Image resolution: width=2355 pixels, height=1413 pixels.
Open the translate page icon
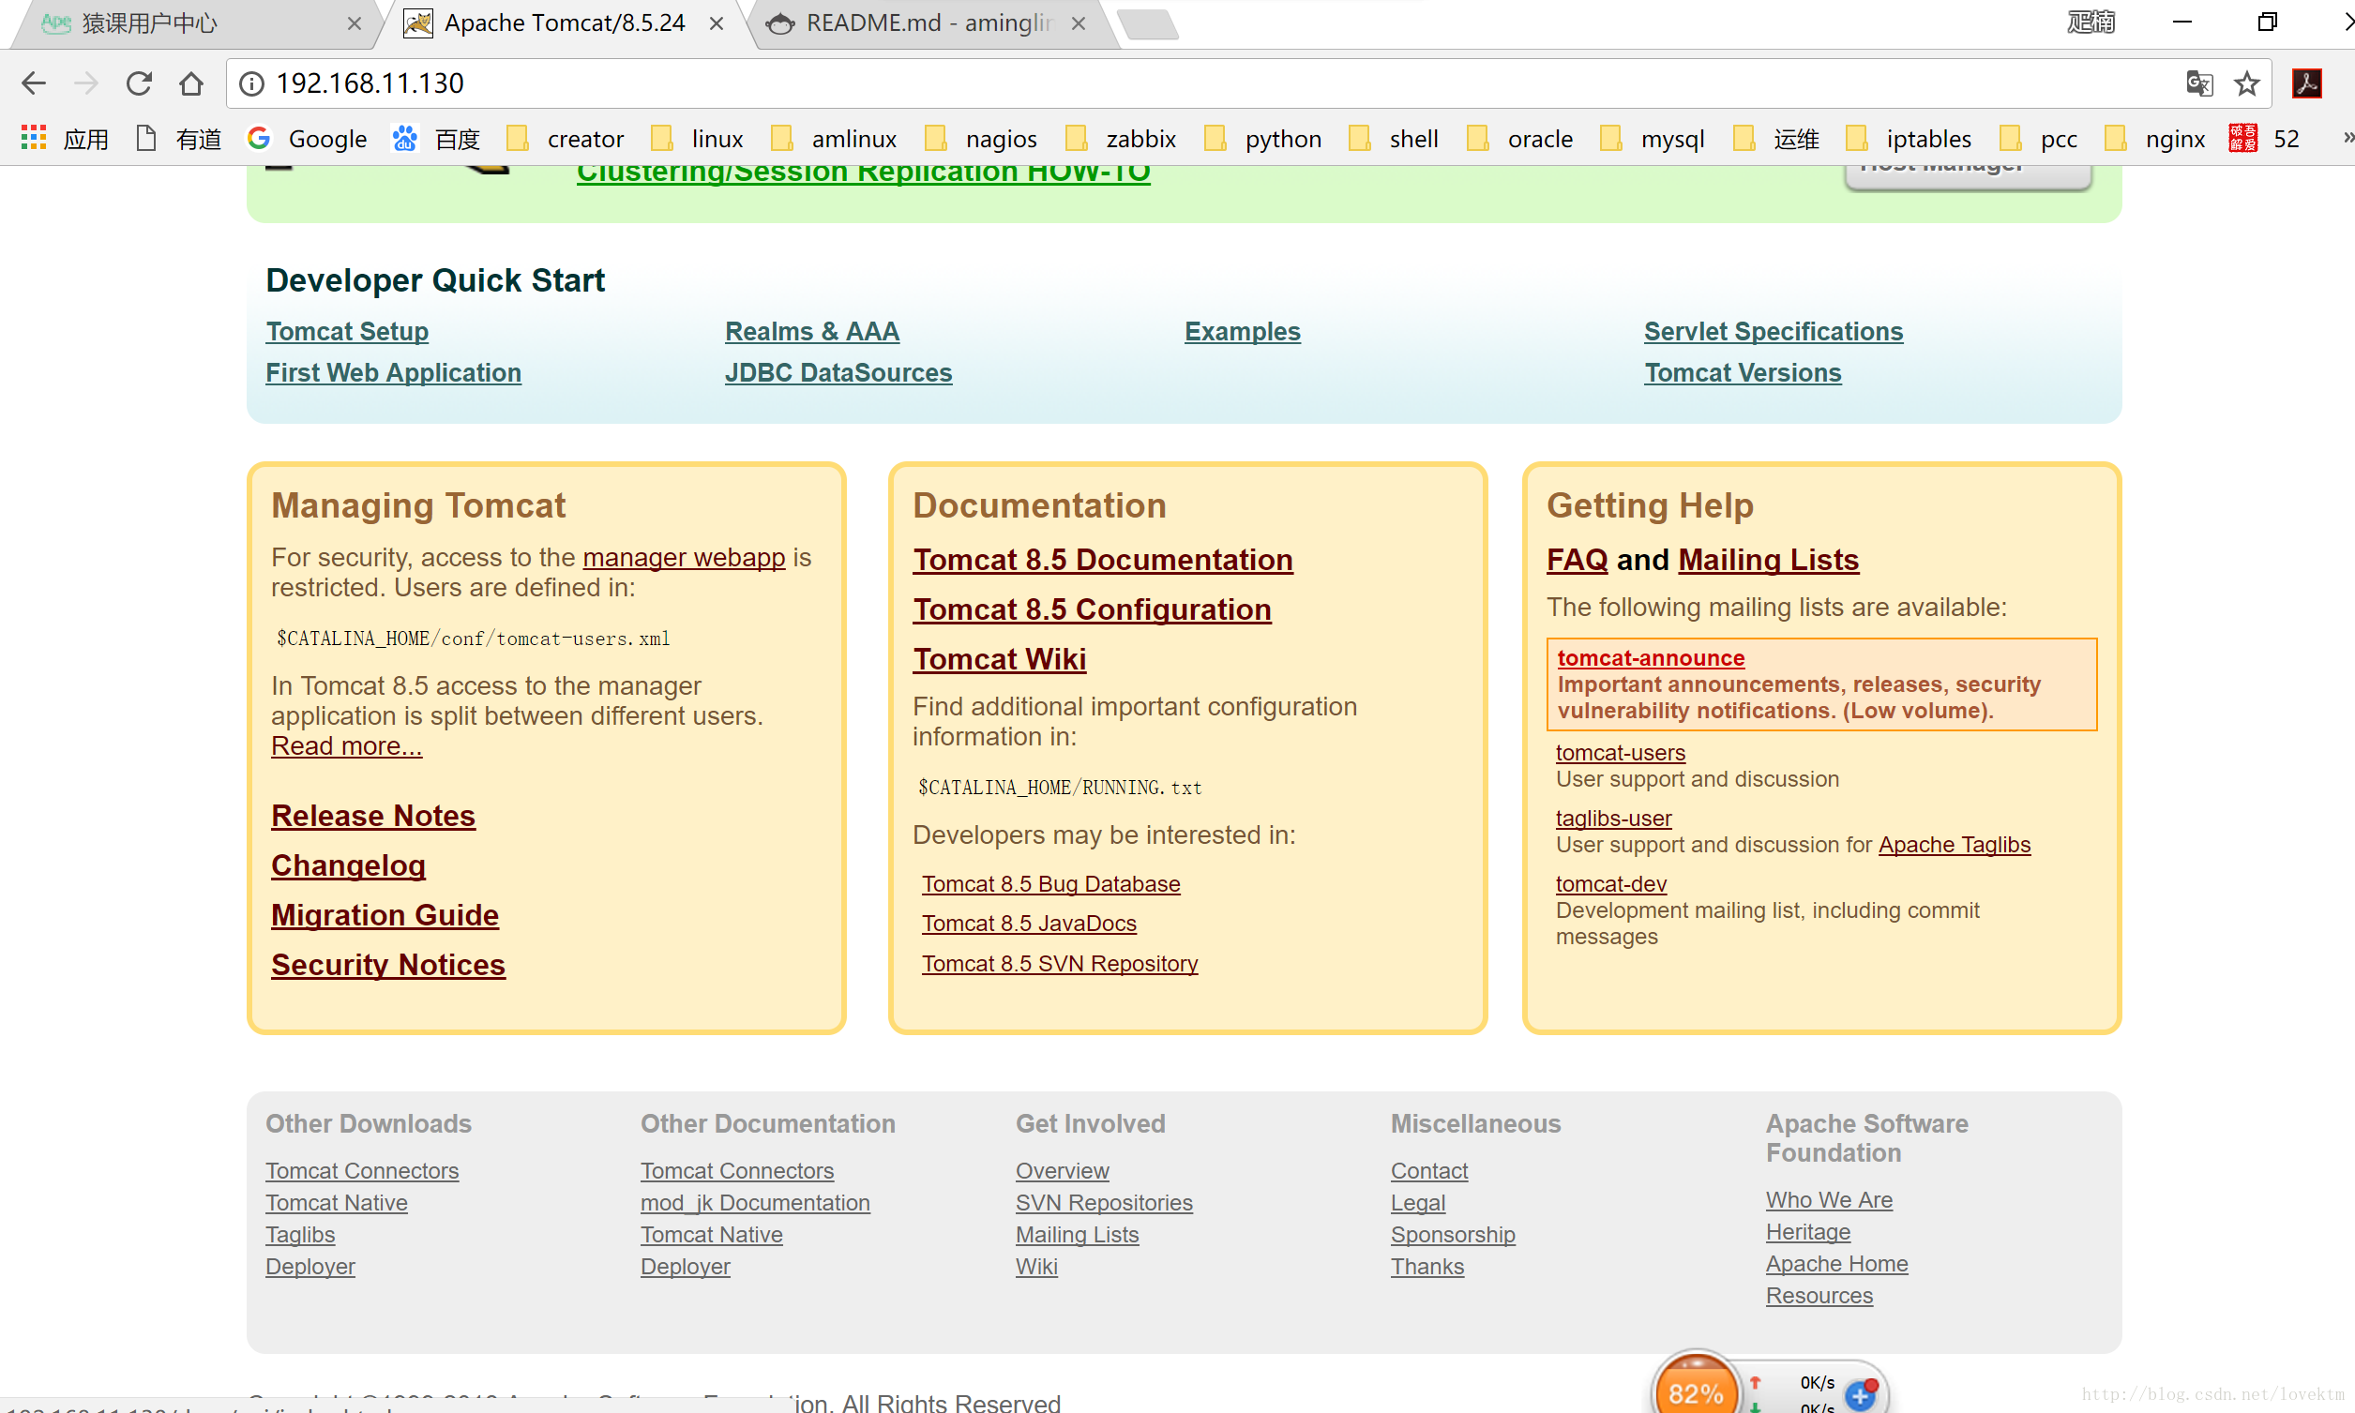pyautogui.click(x=2198, y=83)
